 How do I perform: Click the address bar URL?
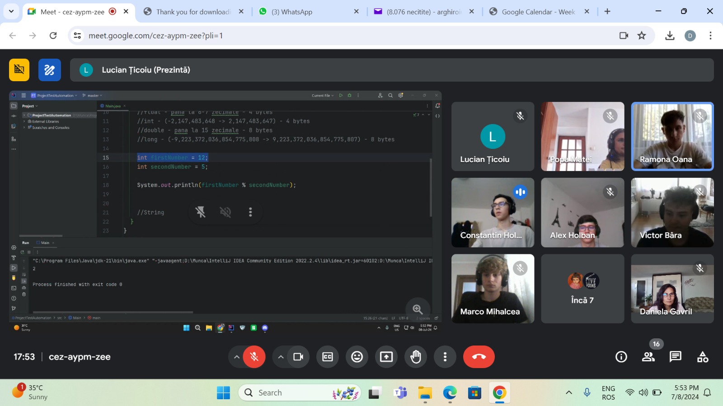[x=155, y=35]
